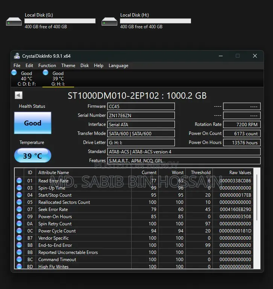Click the SMART attribute list scrollbar
Screen dimensions: 273x289
point(257,197)
